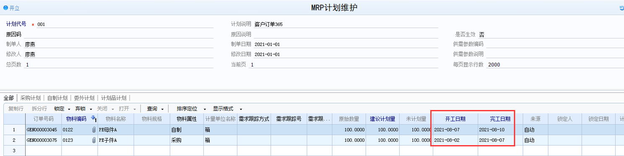
Task: Click the 自动 source cell in PE母件A row
Action: coord(535,130)
